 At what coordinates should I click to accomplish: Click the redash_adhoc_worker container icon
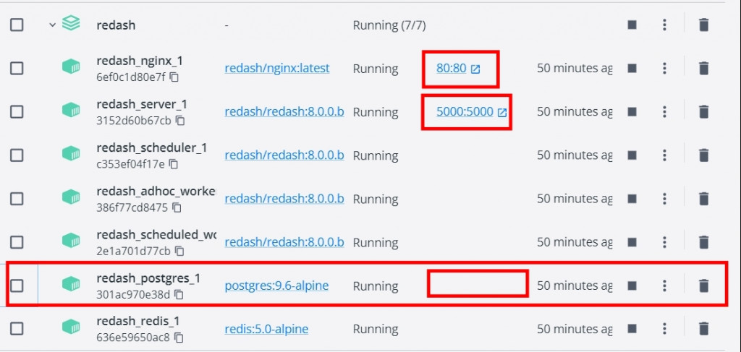[71, 197]
